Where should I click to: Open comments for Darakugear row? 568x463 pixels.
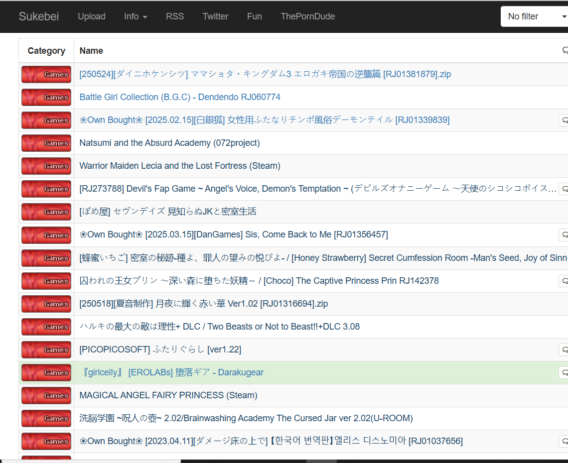click(x=564, y=372)
